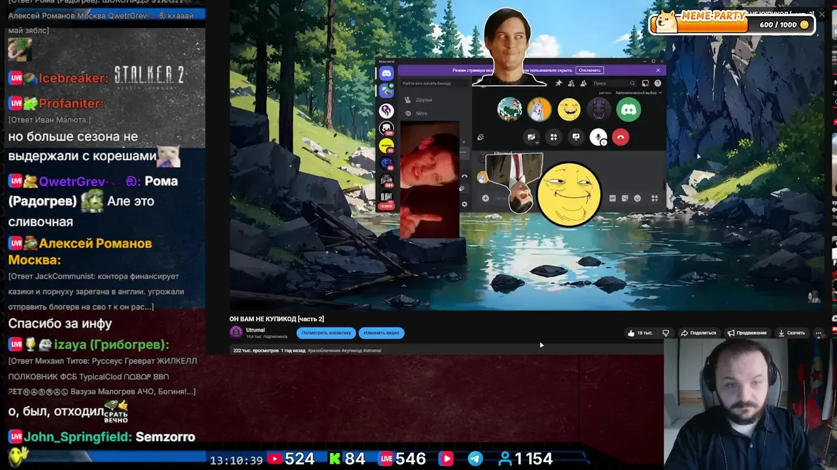The image size is (837, 470).
Task: Open the Discord inbox icon
Action: (645, 84)
